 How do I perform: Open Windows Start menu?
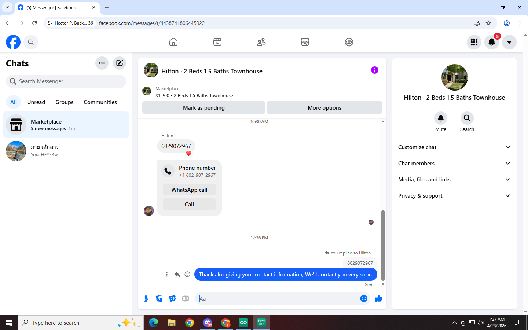click(x=9, y=323)
